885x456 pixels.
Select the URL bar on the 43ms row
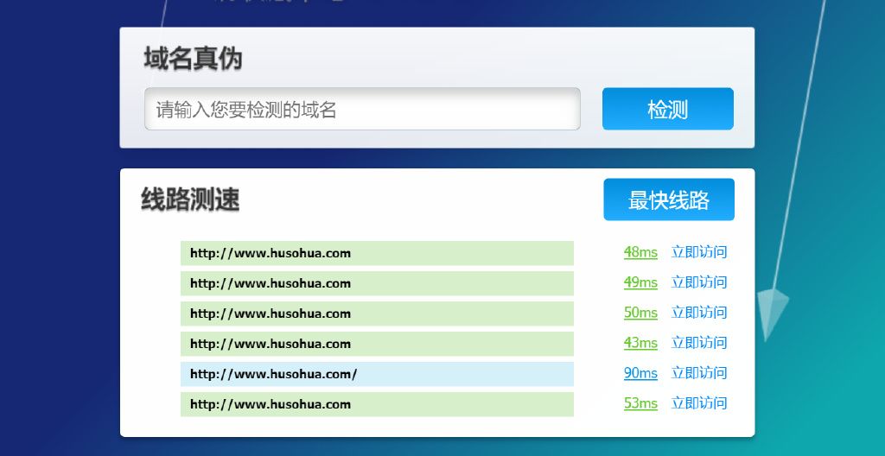[377, 344]
